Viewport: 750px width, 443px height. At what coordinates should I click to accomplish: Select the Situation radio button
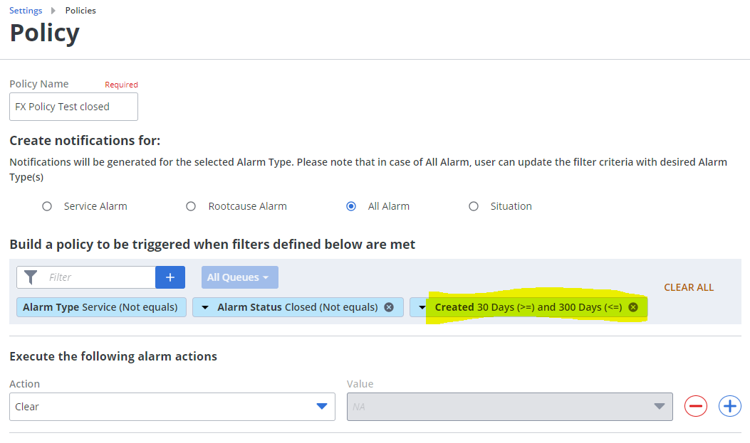(x=474, y=206)
